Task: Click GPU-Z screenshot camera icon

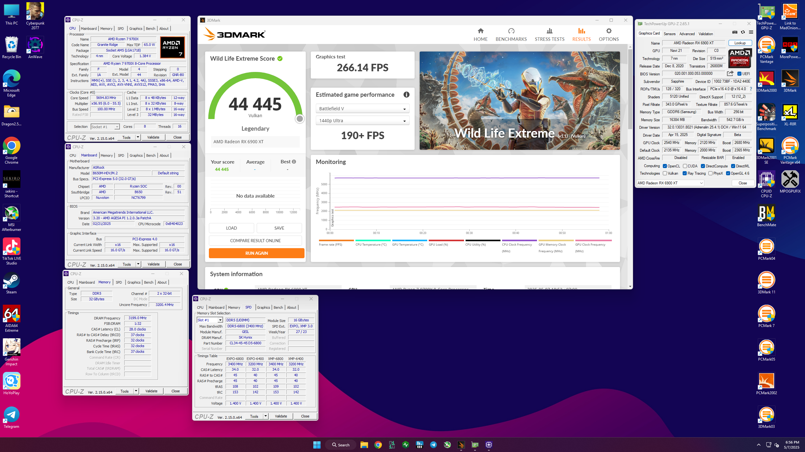Action: tap(735, 32)
